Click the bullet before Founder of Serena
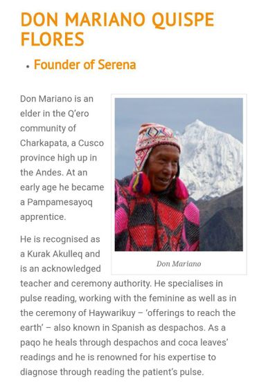Screen dimensions: 266x392 [28, 66]
